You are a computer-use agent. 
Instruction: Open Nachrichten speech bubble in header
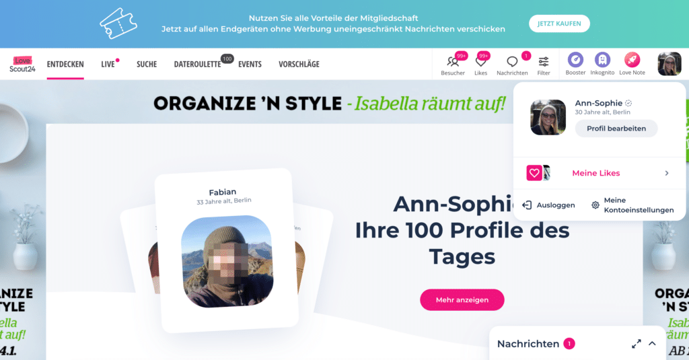(512, 61)
